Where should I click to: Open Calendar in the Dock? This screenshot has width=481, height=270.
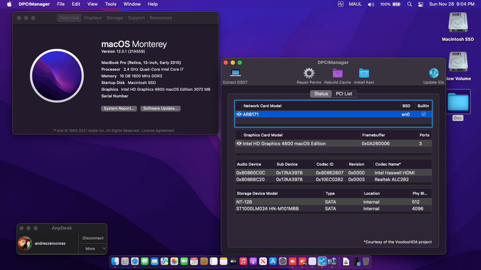[x=194, y=261]
